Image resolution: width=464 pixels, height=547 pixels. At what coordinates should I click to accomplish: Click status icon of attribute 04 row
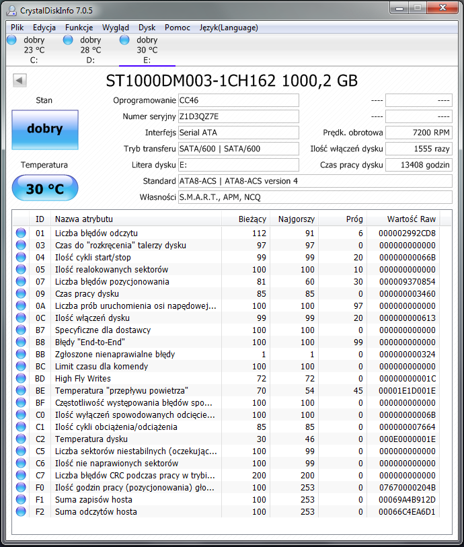pos(21,258)
